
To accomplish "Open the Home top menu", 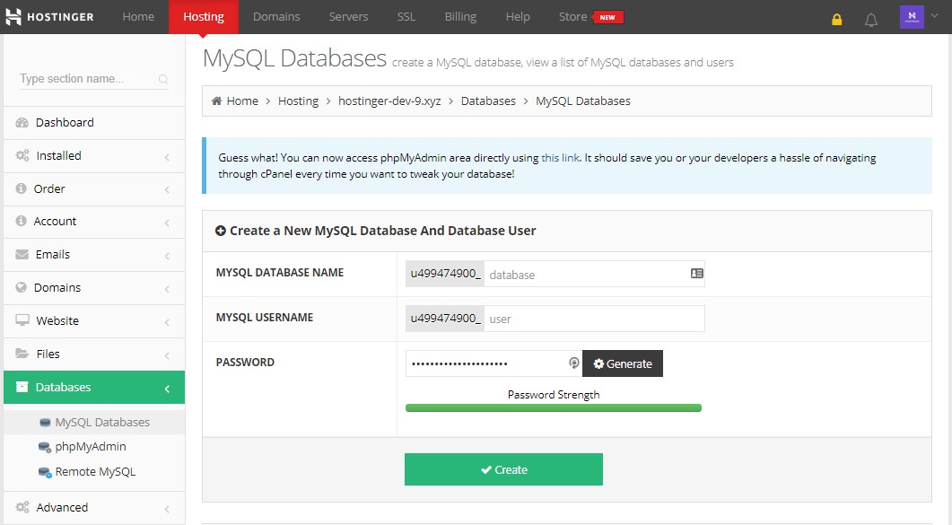I will (x=138, y=16).
